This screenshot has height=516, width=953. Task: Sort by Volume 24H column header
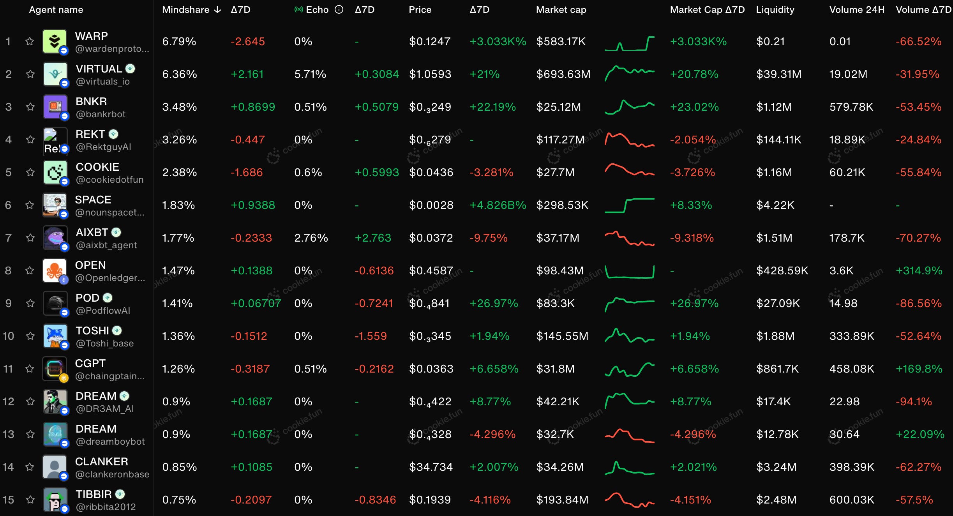[x=856, y=10]
